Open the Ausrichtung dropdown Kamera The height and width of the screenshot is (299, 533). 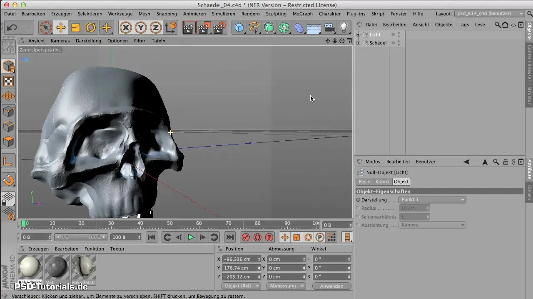(x=432, y=225)
